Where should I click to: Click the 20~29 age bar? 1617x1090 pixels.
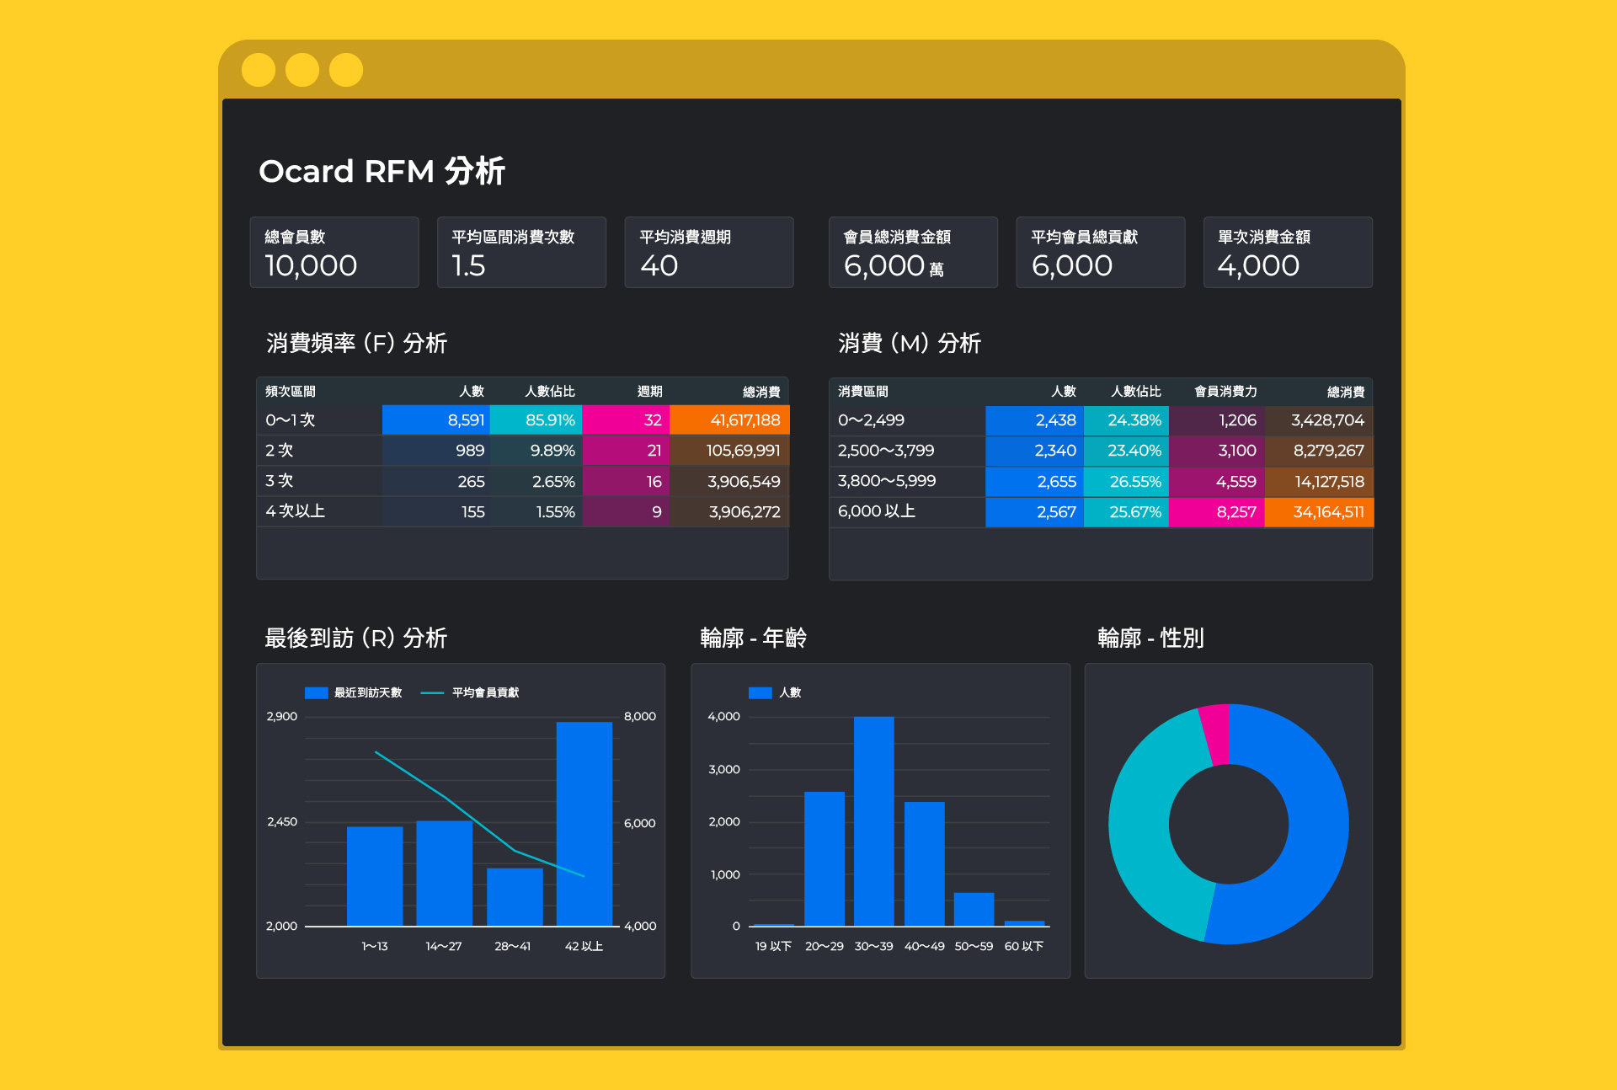825,858
